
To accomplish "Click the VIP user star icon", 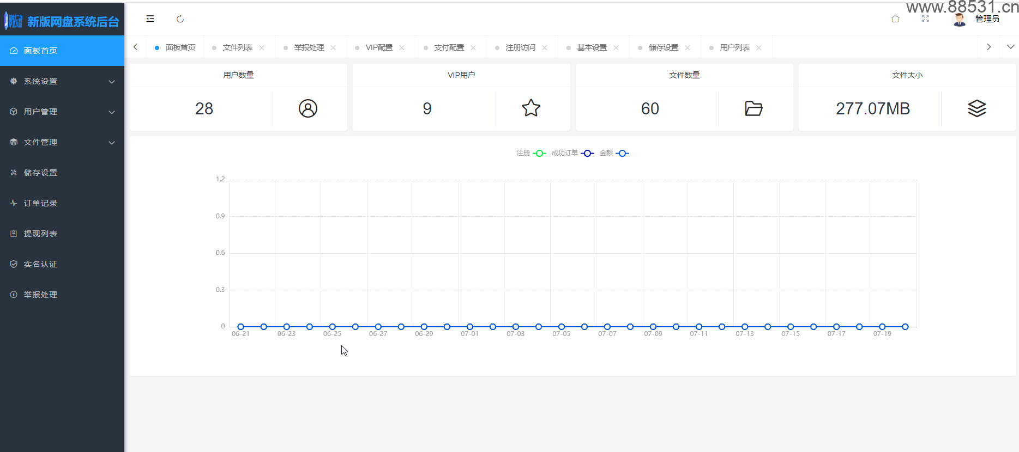I will [531, 108].
